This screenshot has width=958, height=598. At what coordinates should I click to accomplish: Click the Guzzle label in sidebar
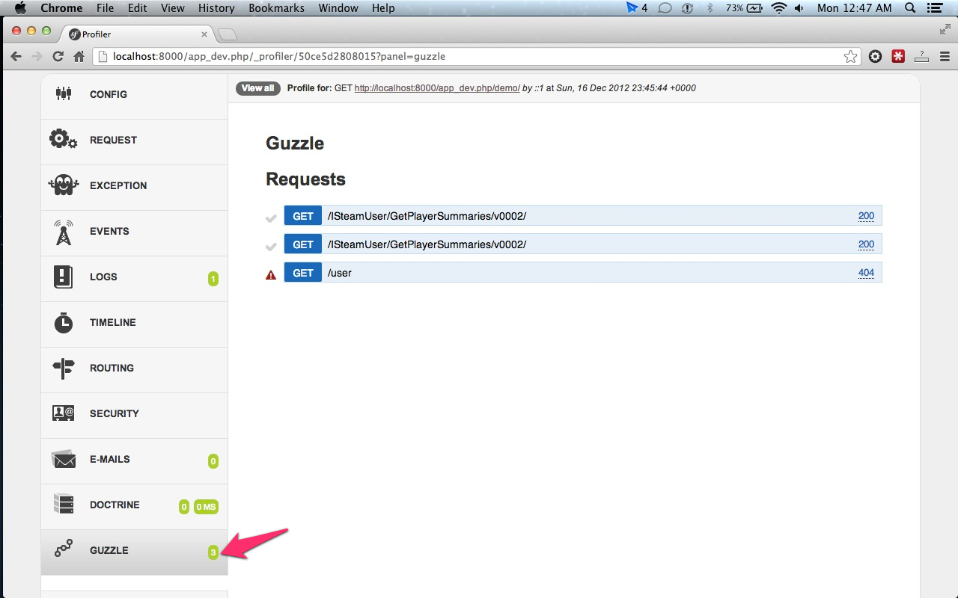click(x=109, y=550)
